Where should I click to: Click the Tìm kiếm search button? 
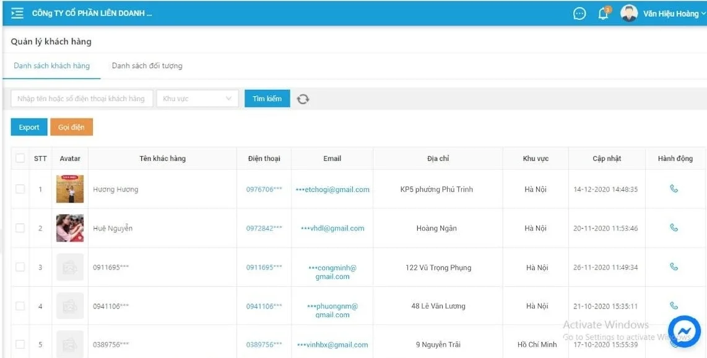coord(267,98)
